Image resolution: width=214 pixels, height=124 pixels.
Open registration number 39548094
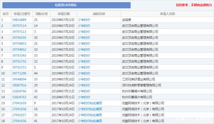point(19,79)
